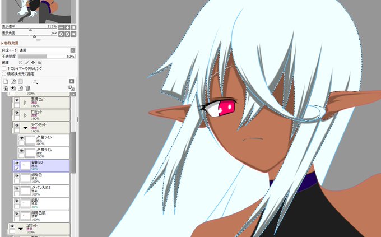
Task: Zoom in with the plus button beside 表示倍率
Action: 67,27
